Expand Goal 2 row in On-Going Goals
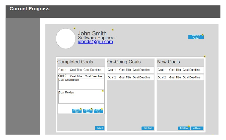The height and width of the screenshot is (140, 226). tap(131, 77)
